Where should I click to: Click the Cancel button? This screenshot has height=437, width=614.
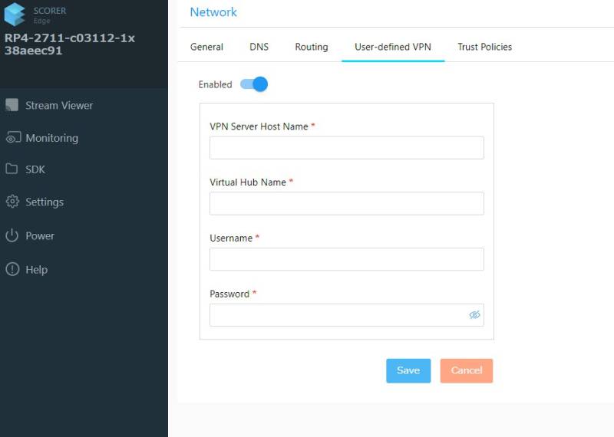(466, 370)
